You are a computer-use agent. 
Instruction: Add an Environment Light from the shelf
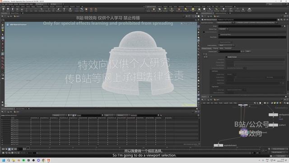point(193,10)
